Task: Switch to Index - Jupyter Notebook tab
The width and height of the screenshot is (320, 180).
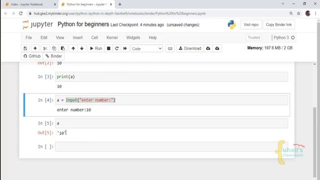Action: click(x=27, y=4)
